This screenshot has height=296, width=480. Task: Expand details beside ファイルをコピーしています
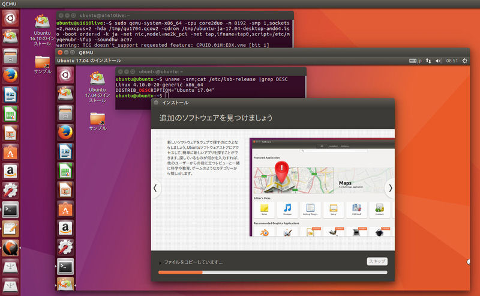(x=160, y=262)
